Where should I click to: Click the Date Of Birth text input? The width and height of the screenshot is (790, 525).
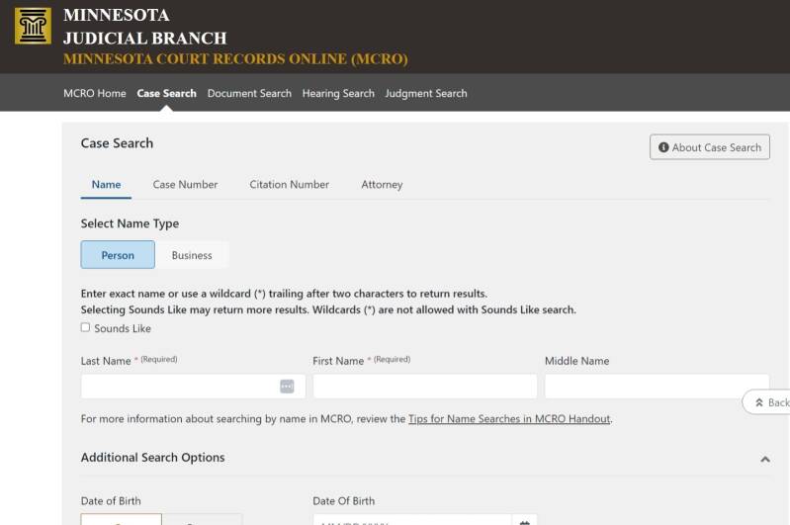tap(412, 520)
